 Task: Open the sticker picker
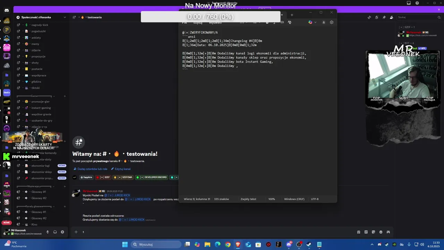(374, 232)
